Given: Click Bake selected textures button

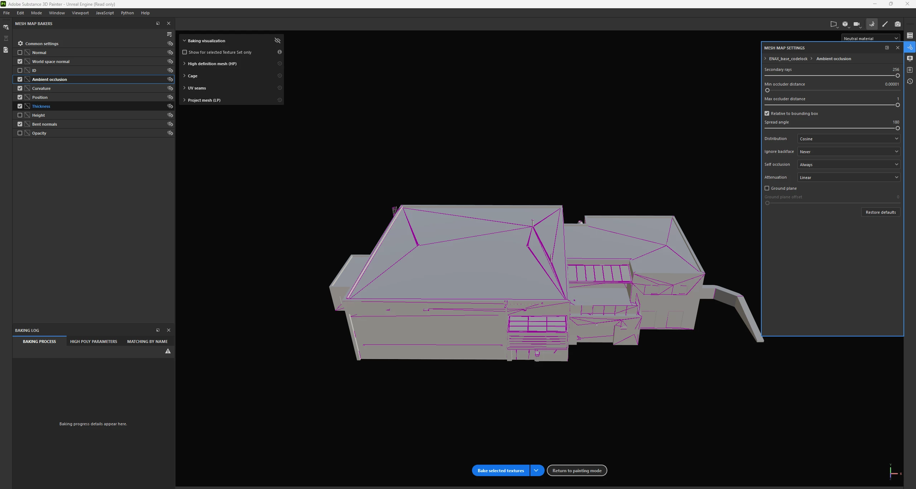Looking at the screenshot, I should [501, 470].
